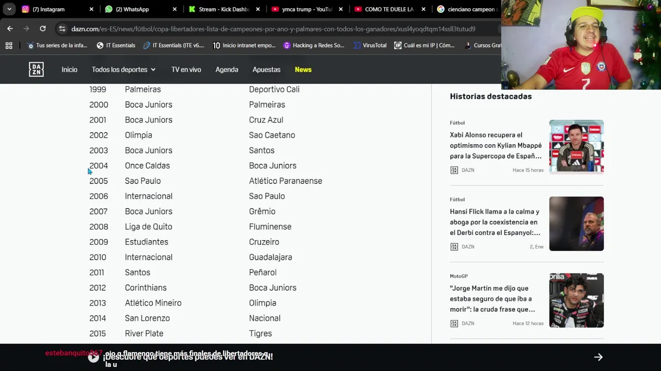Click the DAZN logo
The image size is (661, 371).
coord(36,70)
